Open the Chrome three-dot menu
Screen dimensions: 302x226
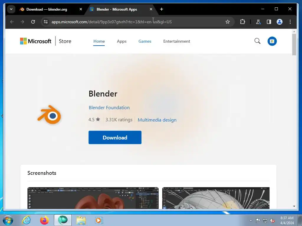tap(290, 22)
